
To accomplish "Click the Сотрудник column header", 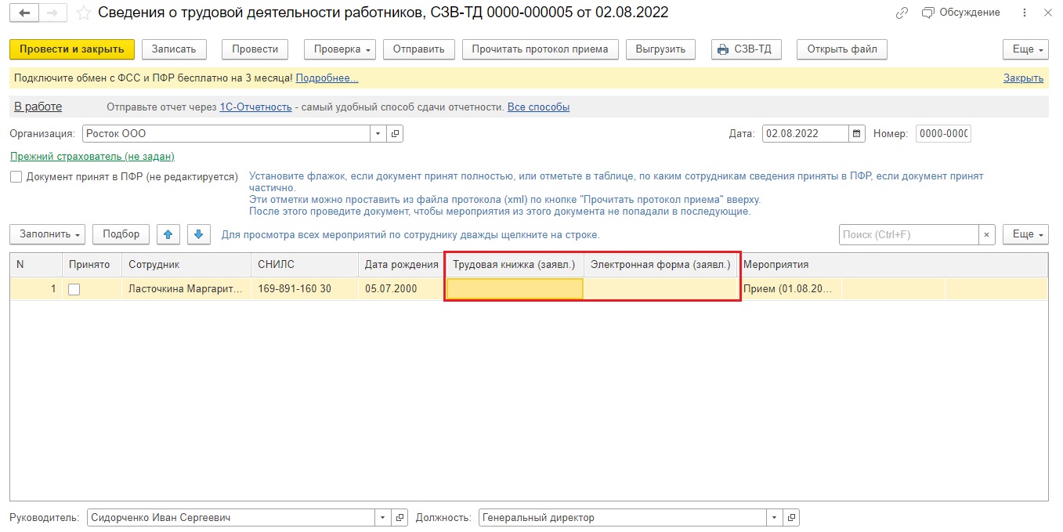I will [186, 265].
